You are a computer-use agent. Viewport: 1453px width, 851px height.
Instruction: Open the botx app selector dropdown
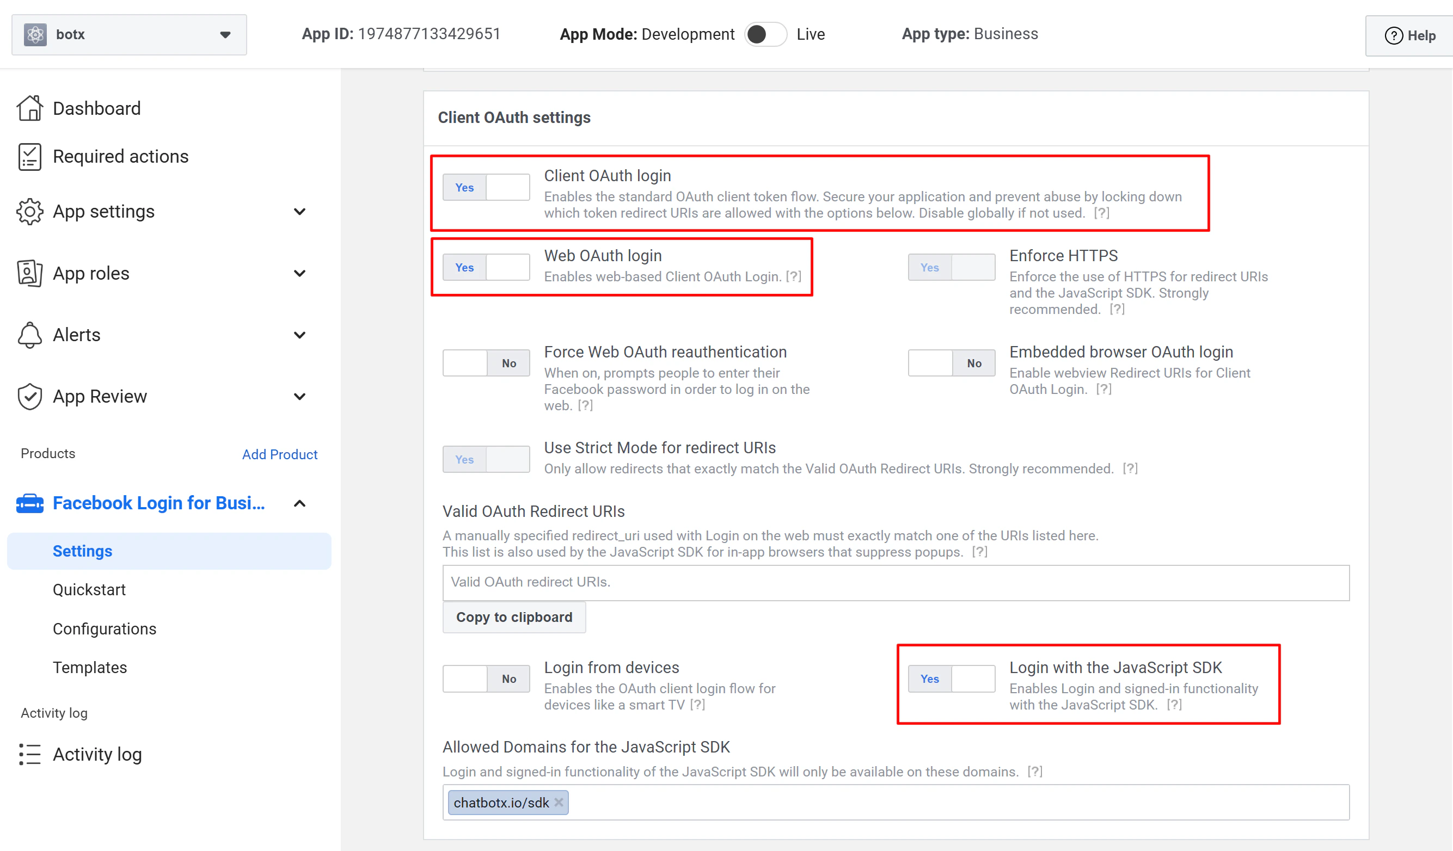(x=129, y=35)
